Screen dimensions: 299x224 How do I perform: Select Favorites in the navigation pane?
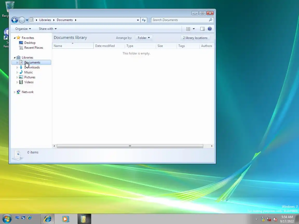click(28, 38)
